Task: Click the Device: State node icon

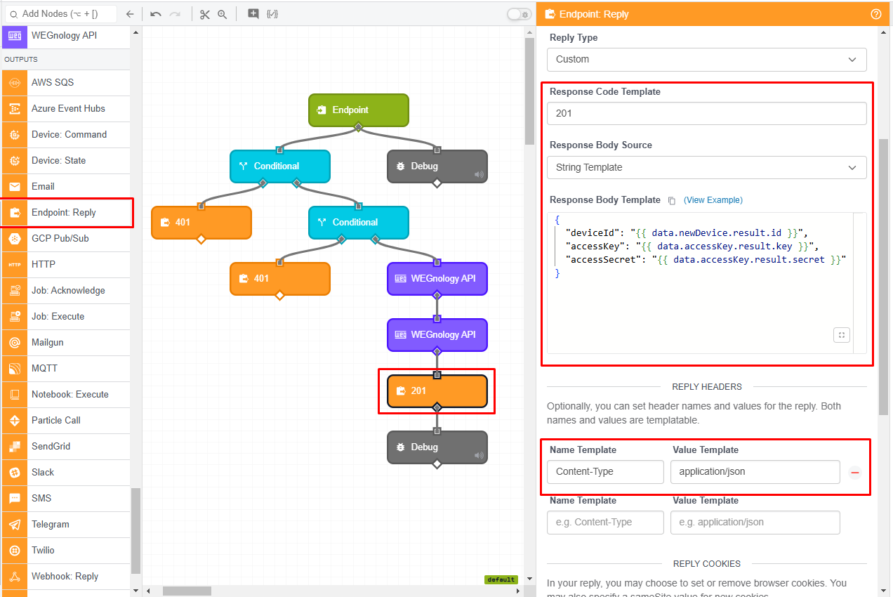Action: point(15,161)
